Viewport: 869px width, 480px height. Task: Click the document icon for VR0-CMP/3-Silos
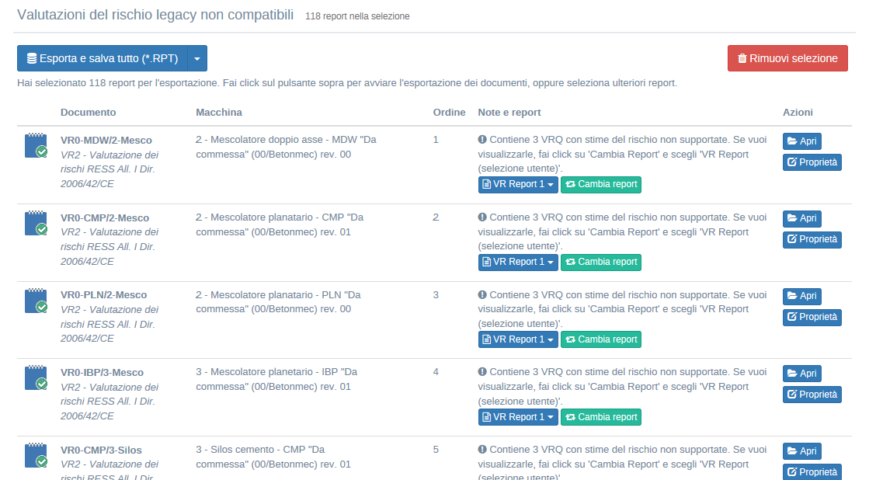pyautogui.click(x=36, y=456)
